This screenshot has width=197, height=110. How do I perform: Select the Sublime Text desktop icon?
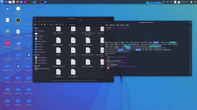pyautogui.click(x=18, y=21)
